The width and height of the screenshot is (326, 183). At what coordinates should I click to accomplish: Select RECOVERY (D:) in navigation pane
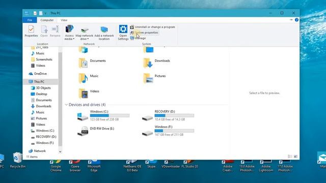(x=44, y=137)
